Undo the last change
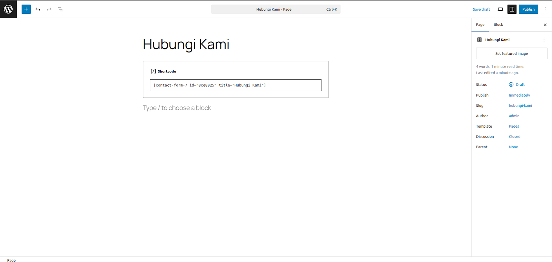The width and height of the screenshot is (552, 262). 38,9
